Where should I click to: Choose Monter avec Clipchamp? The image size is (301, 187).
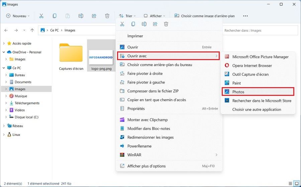169,120
